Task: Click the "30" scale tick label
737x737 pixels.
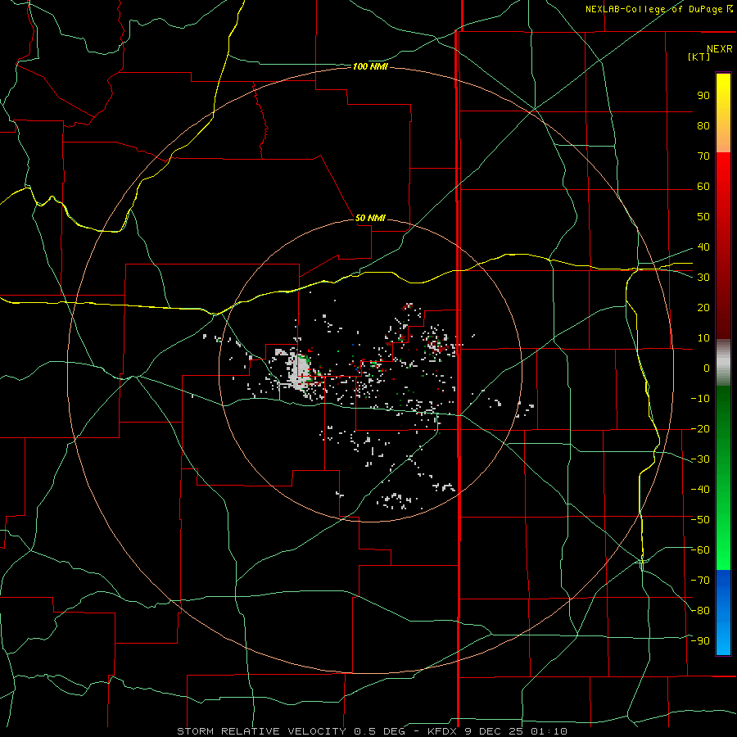Action: coord(703,278)
